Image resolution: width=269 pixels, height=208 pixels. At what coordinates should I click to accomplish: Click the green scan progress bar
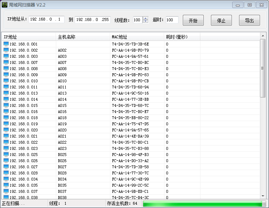pos(202,204)
